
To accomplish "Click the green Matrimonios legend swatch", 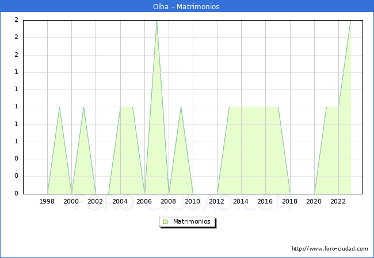I will tap(165, 221).
